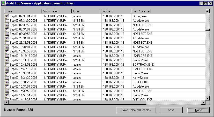Click admin user in the 15:49:56 row
This screenshot has width=214, height=117.
tap(77, 64)
